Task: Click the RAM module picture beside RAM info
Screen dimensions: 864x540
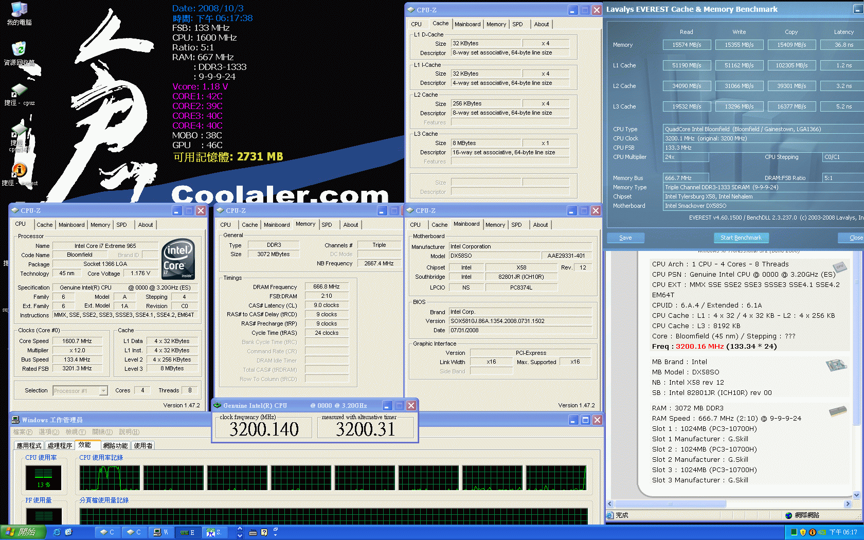Action: 838,411
